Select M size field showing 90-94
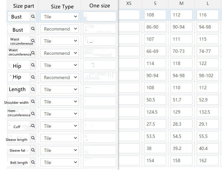This screenshot has width=222, height=170. click(x=181, y=27)
